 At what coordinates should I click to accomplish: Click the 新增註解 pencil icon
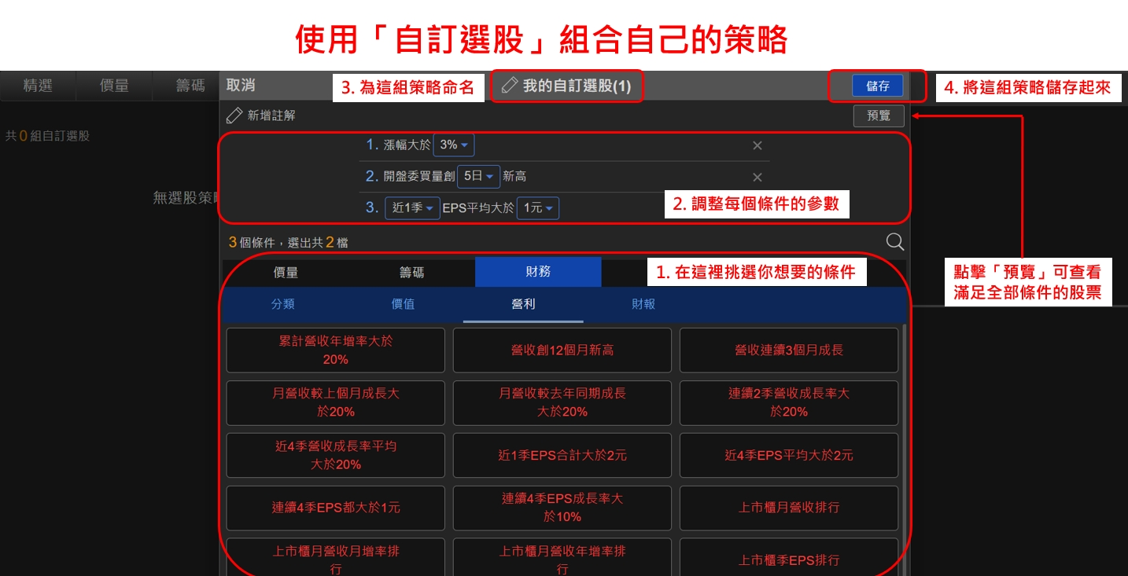(x=234, y=116)
